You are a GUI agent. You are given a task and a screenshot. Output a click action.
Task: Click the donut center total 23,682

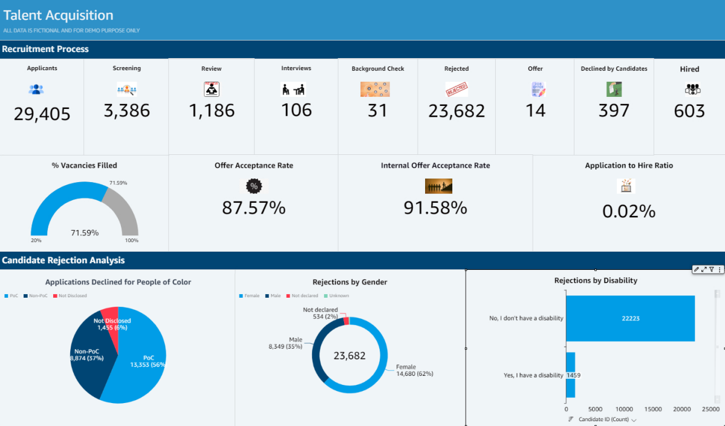[349, 356]
